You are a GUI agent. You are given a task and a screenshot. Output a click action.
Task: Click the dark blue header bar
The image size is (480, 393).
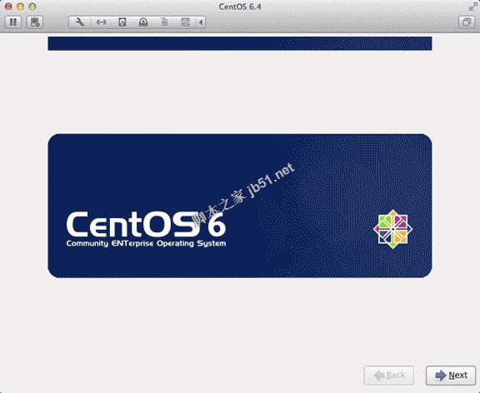tap(240, 43)
